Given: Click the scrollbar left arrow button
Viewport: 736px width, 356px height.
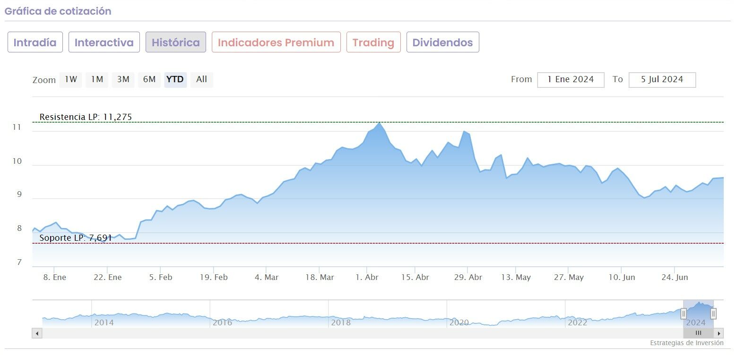Looking at the screenshot, I should tap(37, 333).
